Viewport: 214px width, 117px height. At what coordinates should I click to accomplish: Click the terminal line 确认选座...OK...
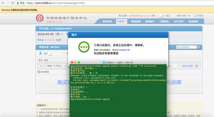(x=80, y=97)
